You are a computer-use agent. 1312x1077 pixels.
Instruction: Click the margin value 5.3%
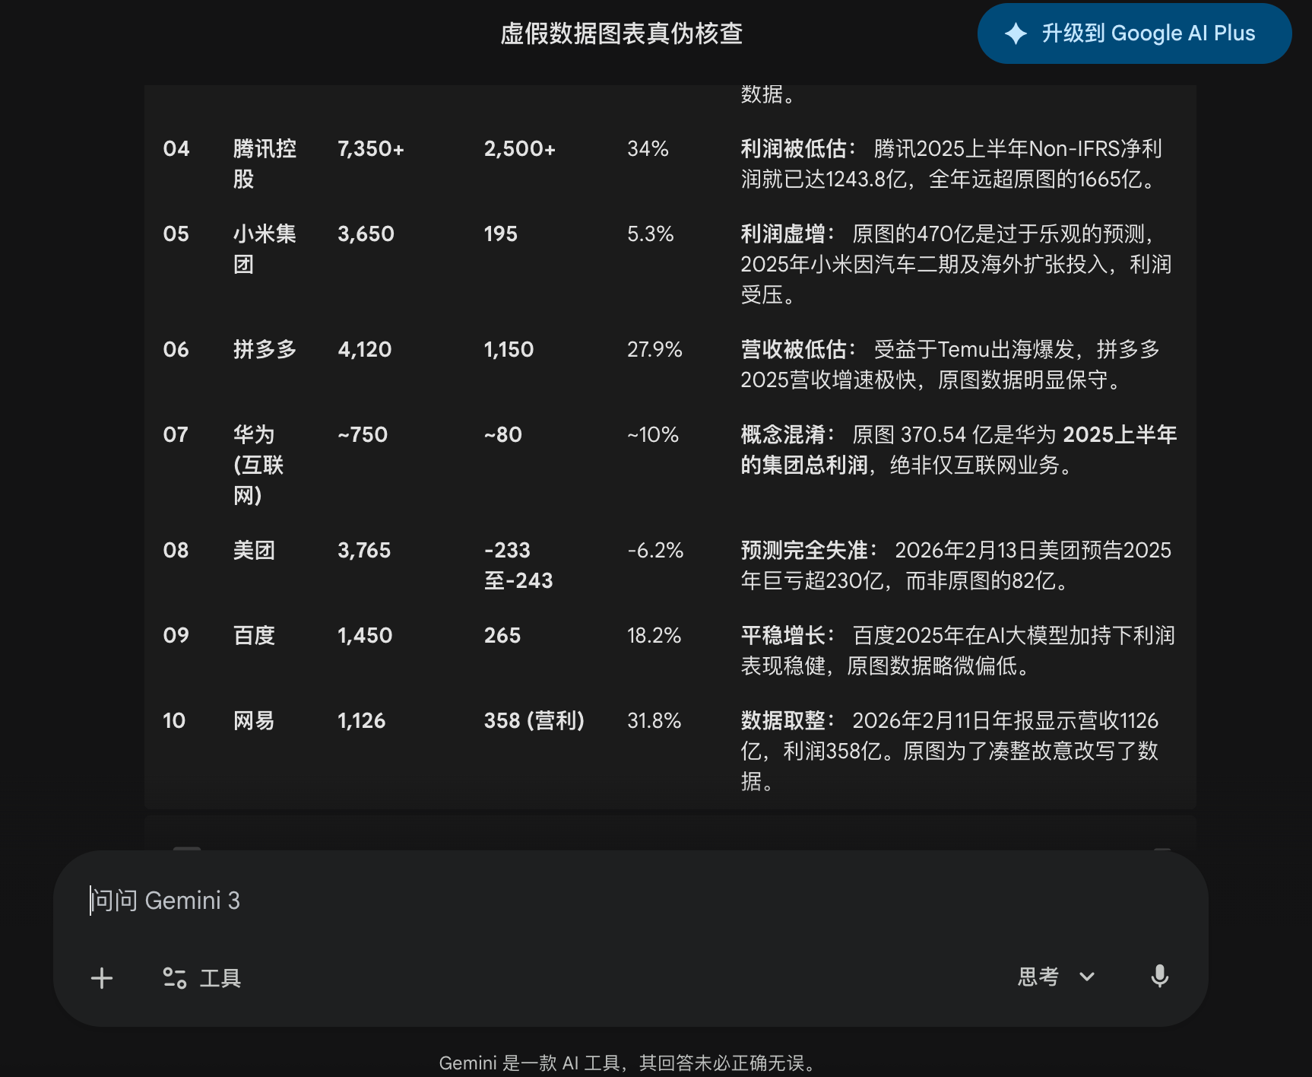click(x=651, y=234)
